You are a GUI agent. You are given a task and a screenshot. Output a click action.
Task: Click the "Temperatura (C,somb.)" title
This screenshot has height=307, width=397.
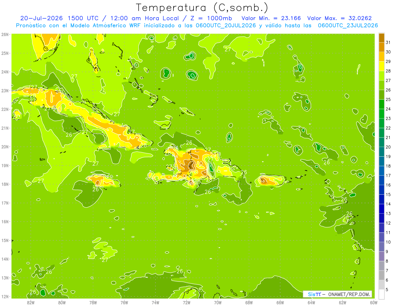coord(202,8)
